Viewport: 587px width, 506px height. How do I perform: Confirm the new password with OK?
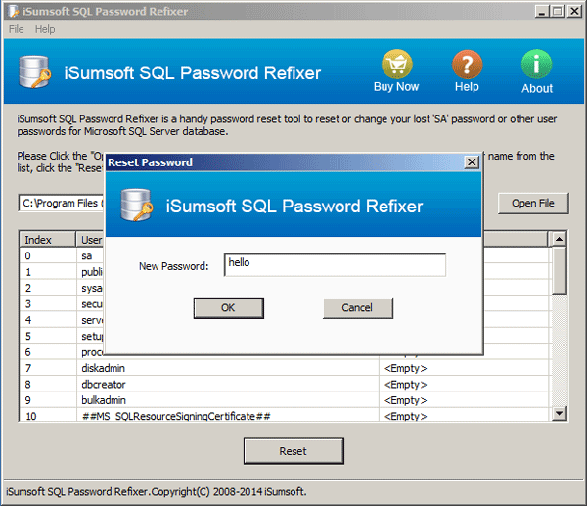click(228, 308)
